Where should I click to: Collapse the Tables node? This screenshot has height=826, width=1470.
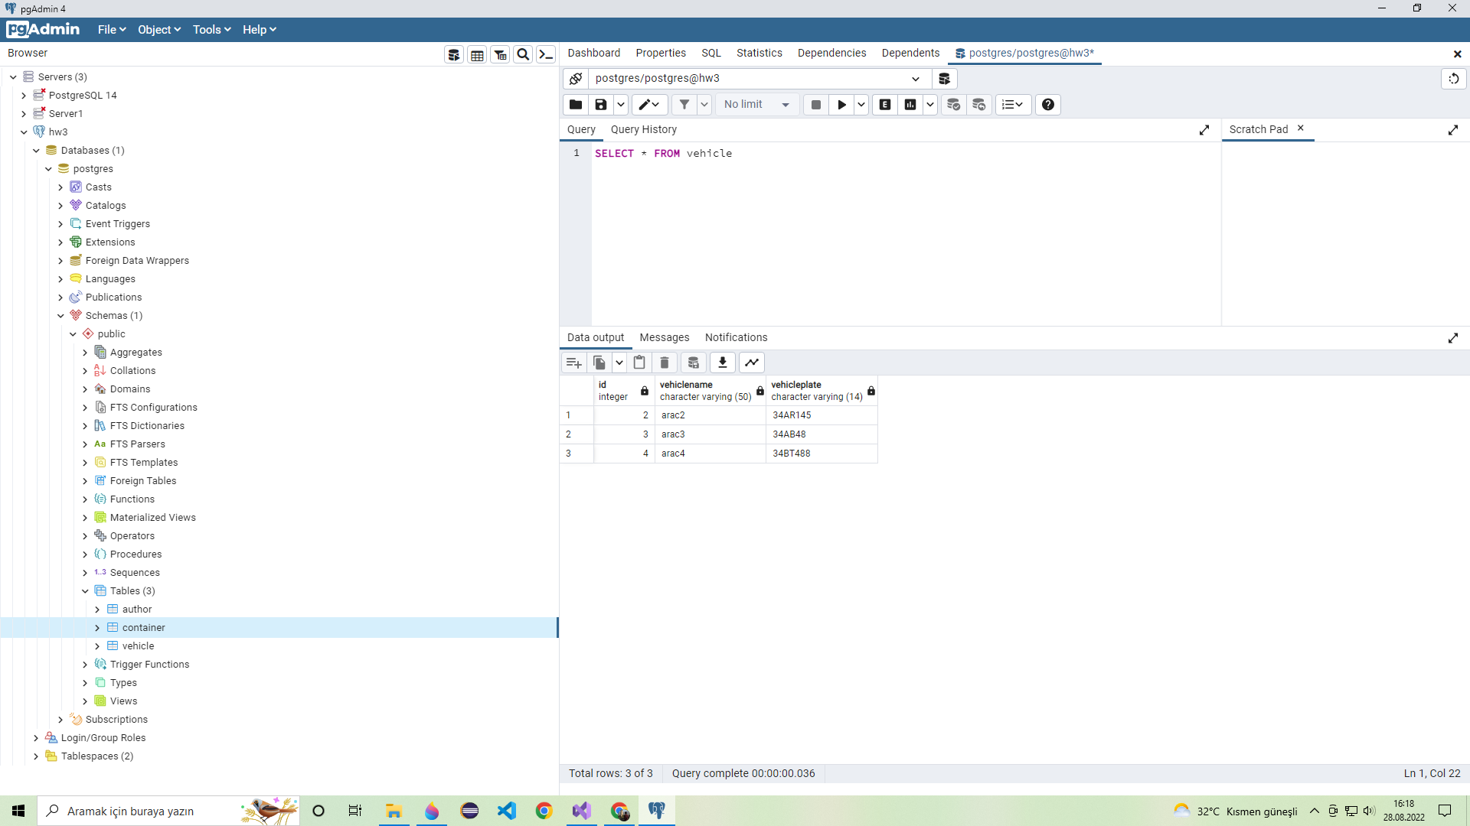tap(85, 590)
